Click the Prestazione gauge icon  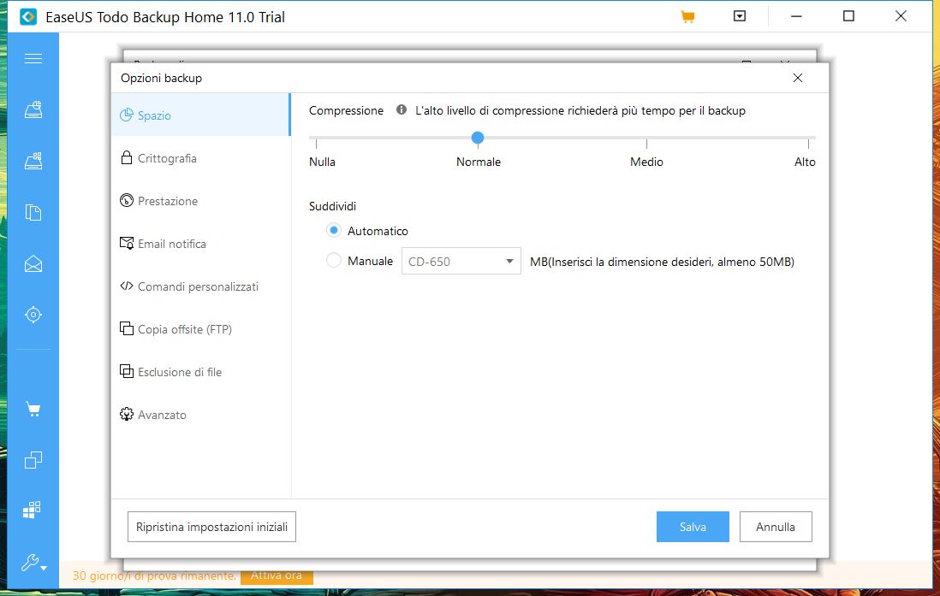(x=126, y=201)
